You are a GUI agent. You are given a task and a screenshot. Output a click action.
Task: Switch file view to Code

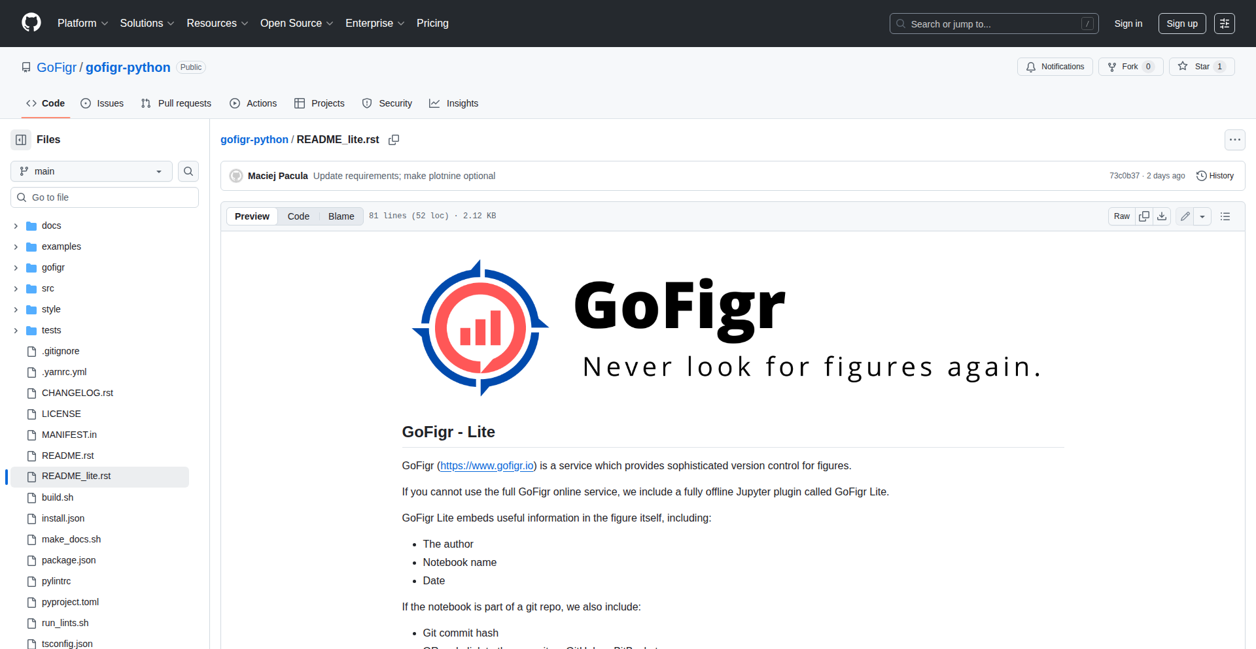point(298,216)
